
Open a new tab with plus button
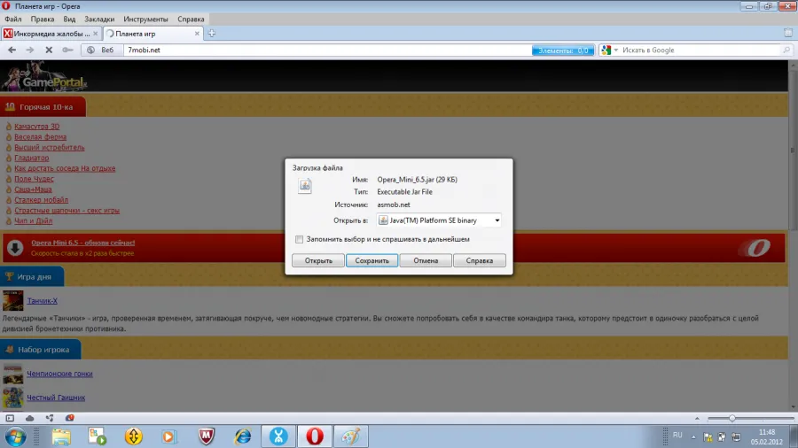coord(212,34)
